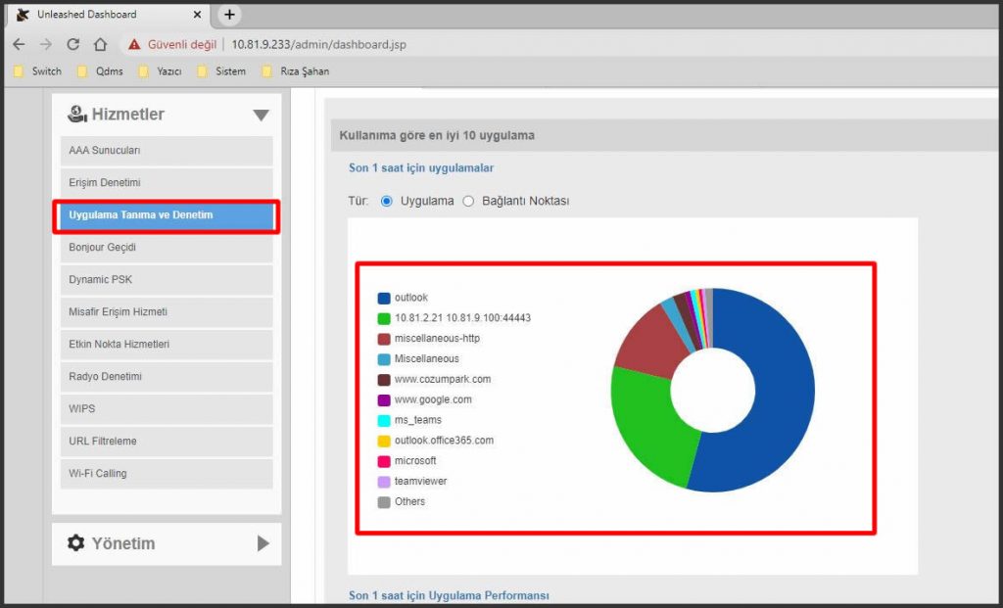Click the 'outlook' legend label
The width and height of the screenshot is (1003, 608).
(x=410, y=298)
